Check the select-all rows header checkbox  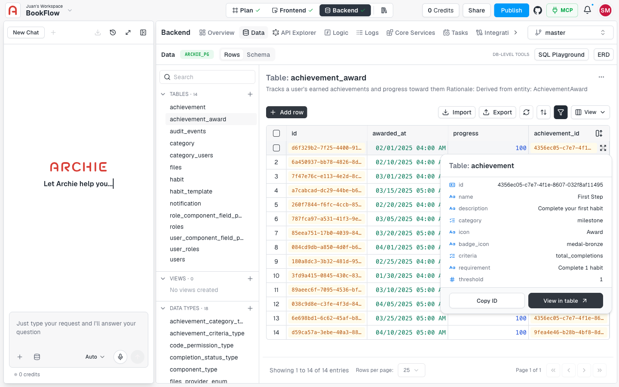(x=276, y=133)
